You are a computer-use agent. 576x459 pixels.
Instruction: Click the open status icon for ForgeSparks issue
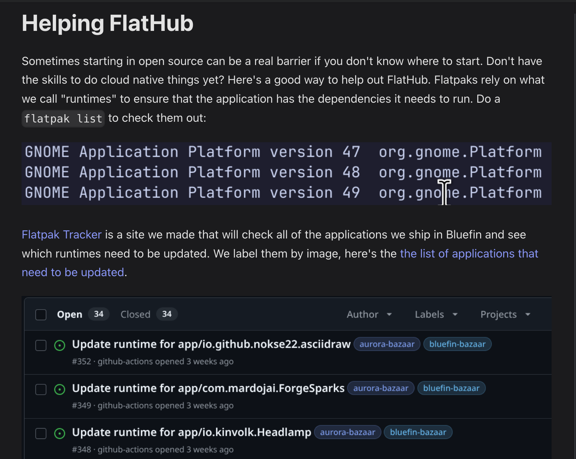[60, 389]
